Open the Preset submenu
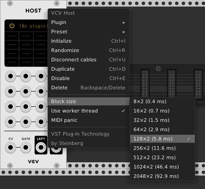Viewport: 205px width, 189px height. coord(88,32)
